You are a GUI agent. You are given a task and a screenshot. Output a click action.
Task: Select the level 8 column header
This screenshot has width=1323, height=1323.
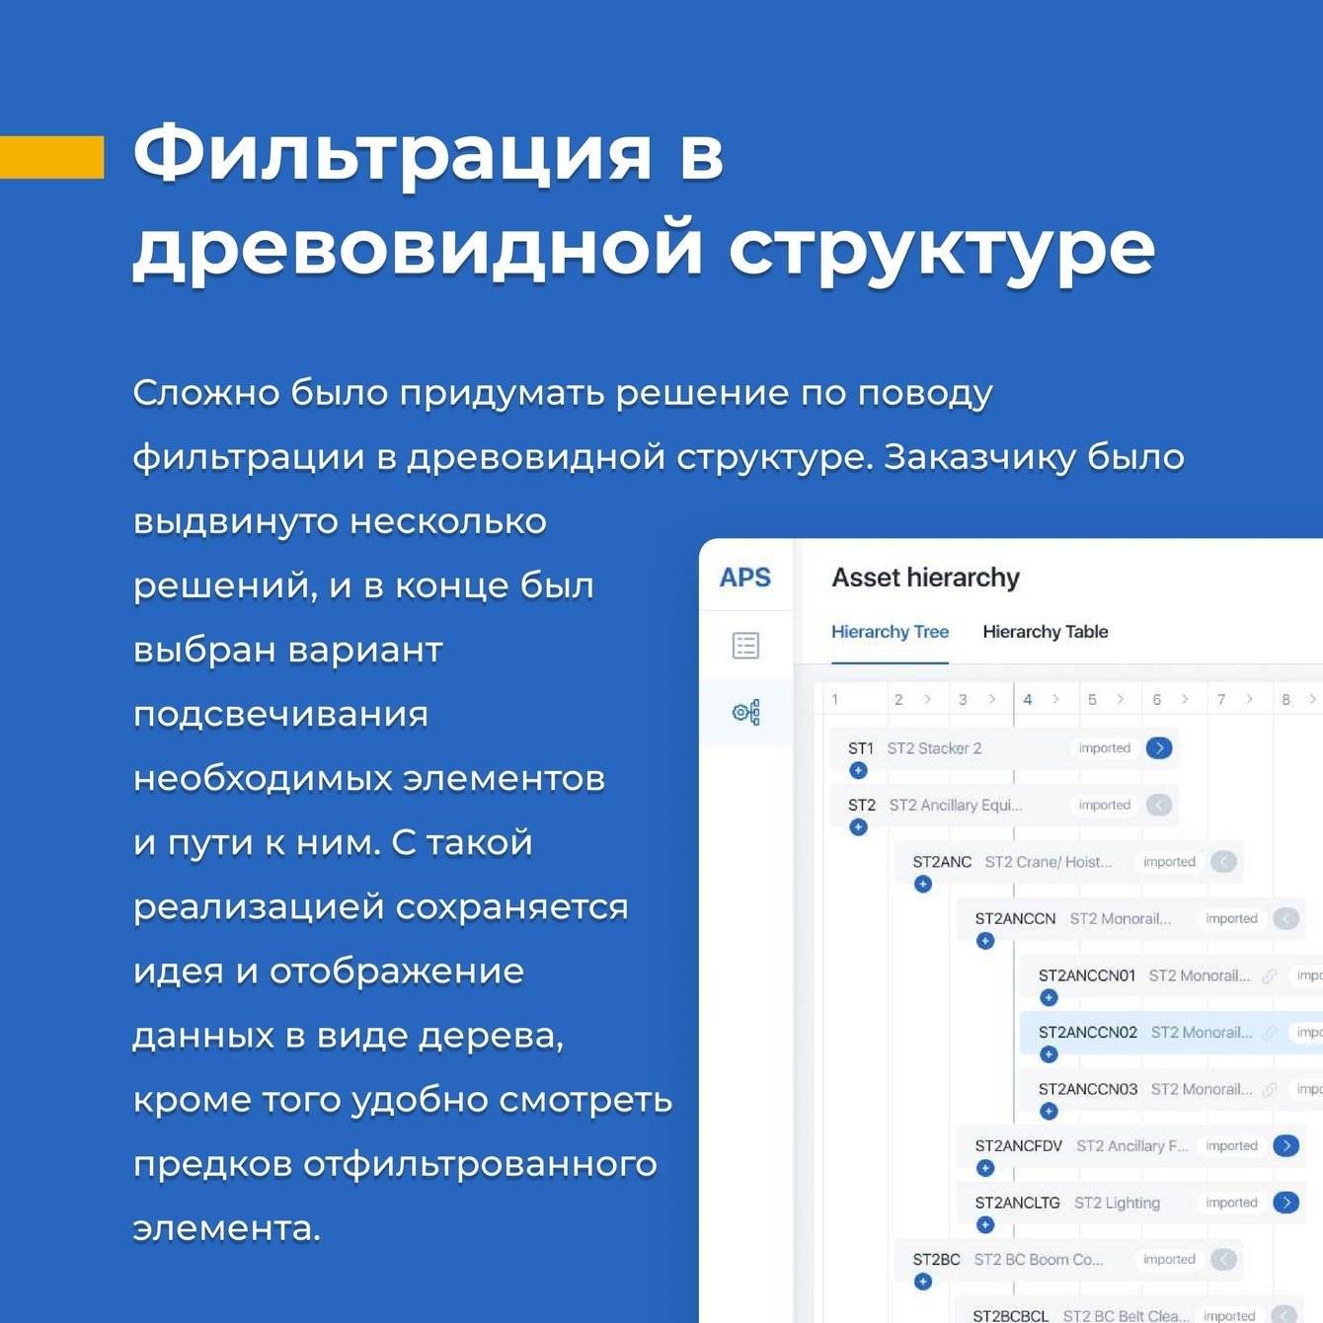pos(1299,699)
